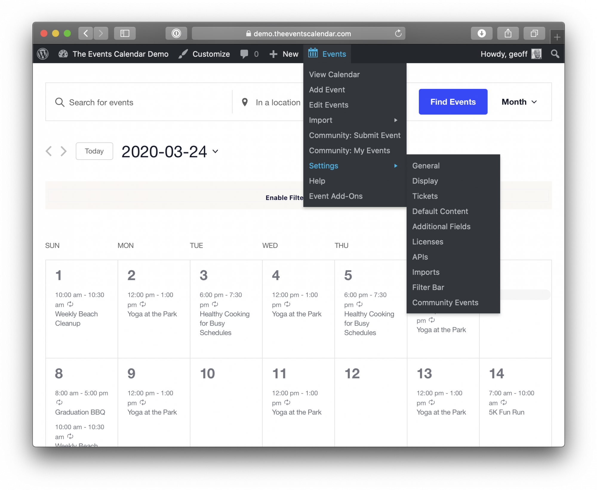The height and width of the screenshot is (490, 597).
Task: Select Tickets from the Settings submenu
Action: pos(425,196)
